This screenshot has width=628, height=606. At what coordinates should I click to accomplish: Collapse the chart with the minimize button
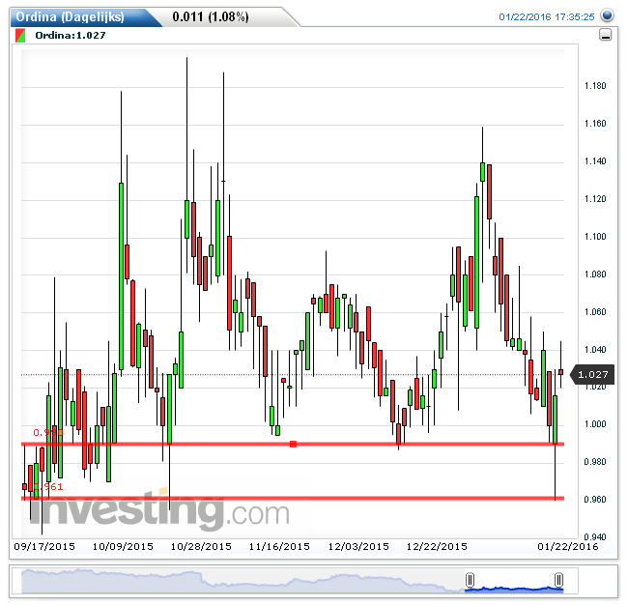(605, 35)
